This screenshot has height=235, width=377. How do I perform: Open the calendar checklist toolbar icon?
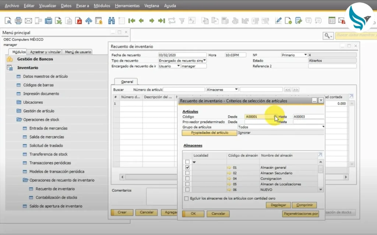click(x=332, y=21)
